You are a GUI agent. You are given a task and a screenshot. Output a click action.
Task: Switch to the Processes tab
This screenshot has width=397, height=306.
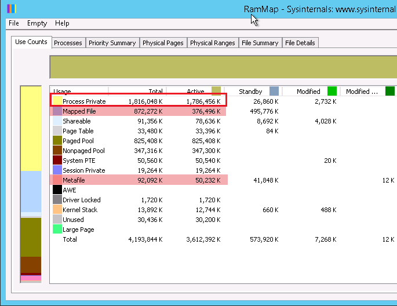click(x=68, y=43)
